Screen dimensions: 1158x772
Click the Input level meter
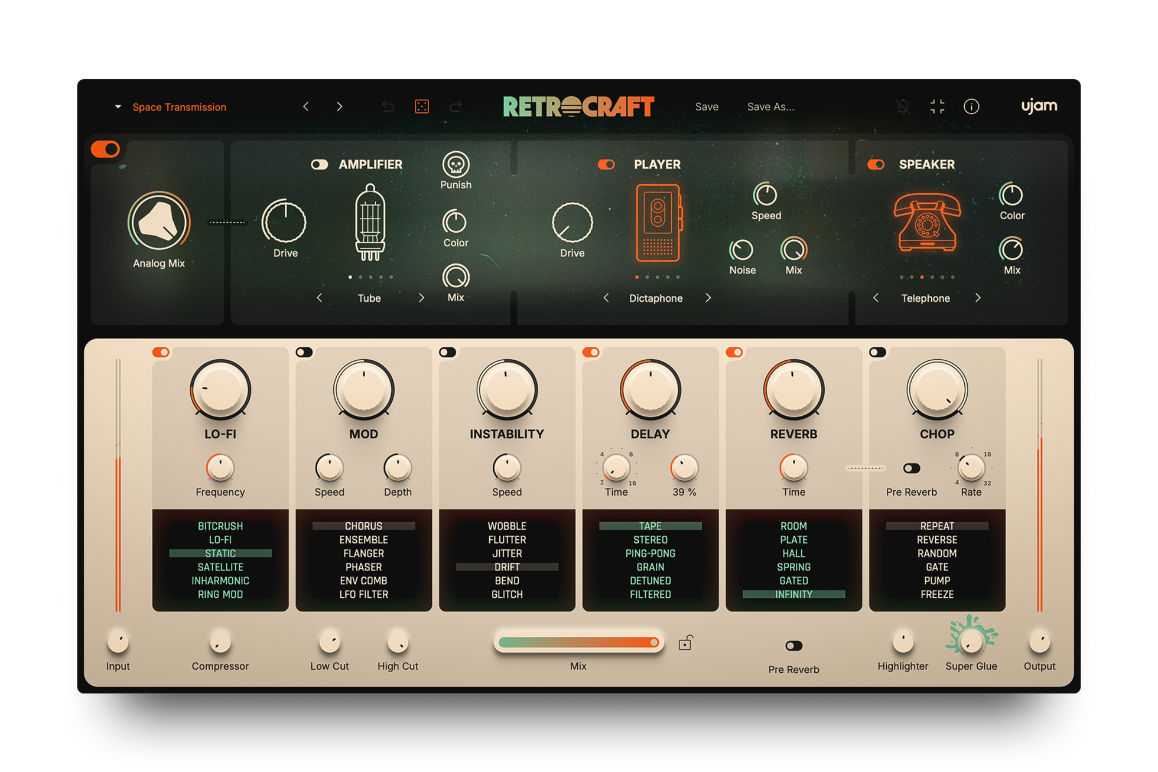pos(118,484)
